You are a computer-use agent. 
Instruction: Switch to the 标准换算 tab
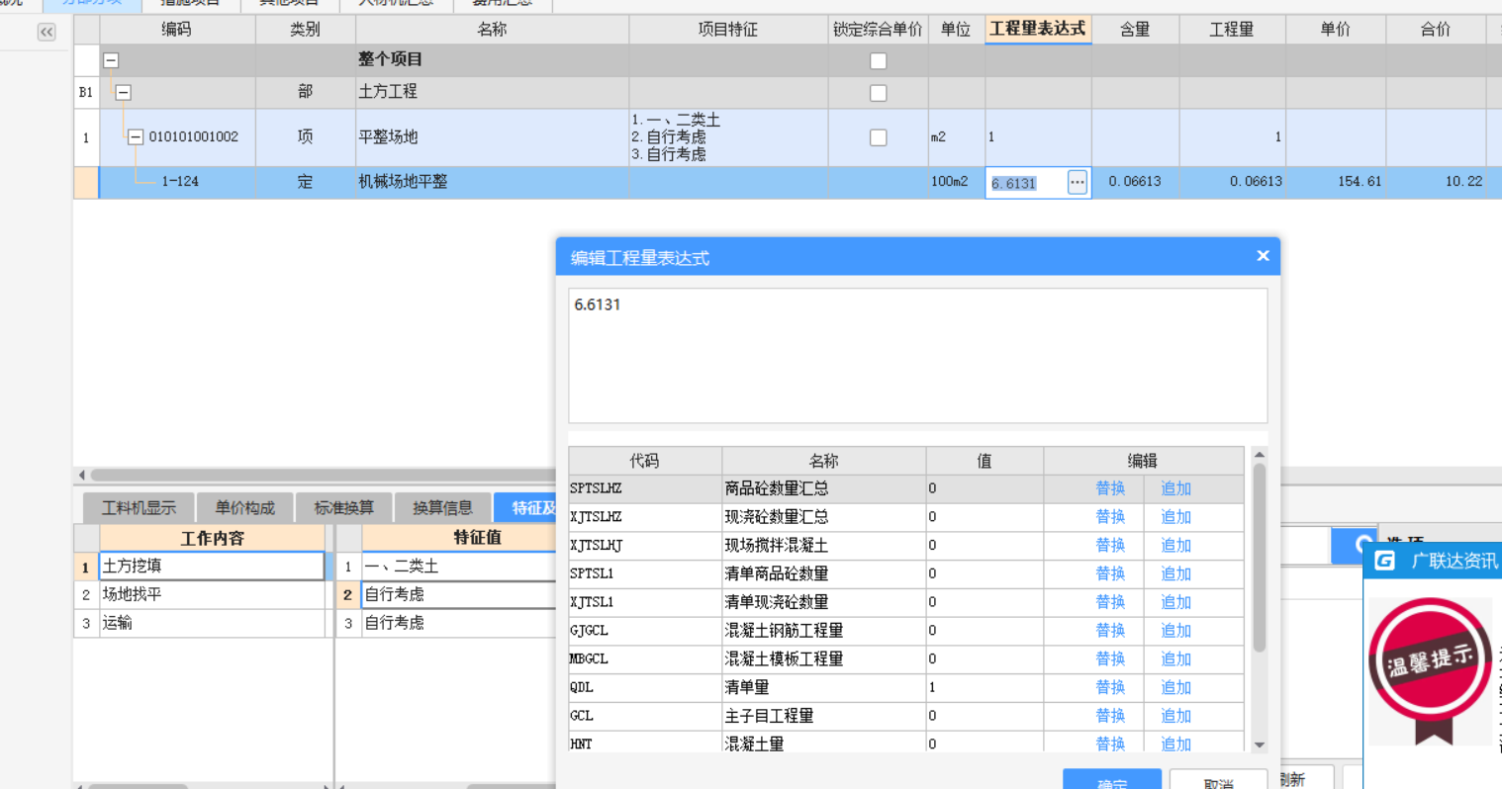click(343, 507)
